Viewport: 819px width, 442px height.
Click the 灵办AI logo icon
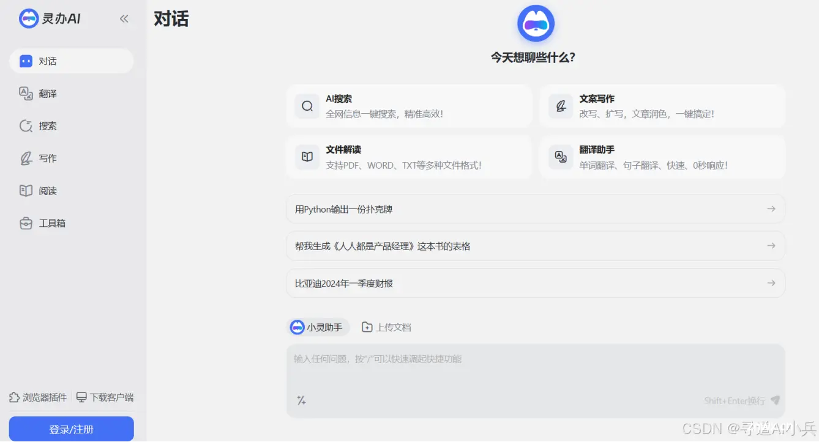29,19
